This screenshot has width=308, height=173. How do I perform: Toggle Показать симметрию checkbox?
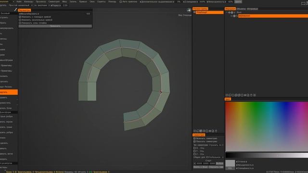coord(194,141)
